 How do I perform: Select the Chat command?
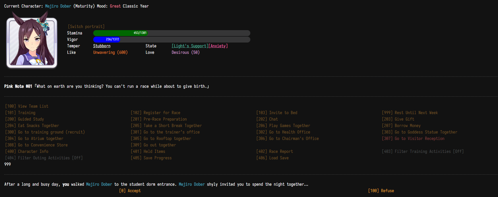pos(267,119)
